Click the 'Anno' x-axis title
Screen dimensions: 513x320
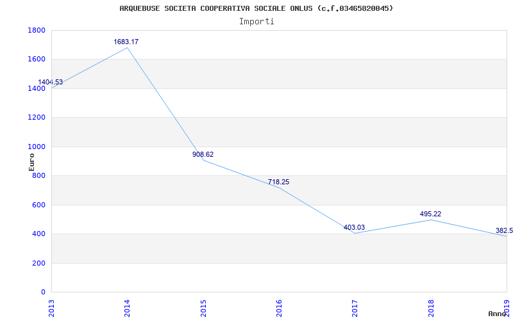(497, 314)
